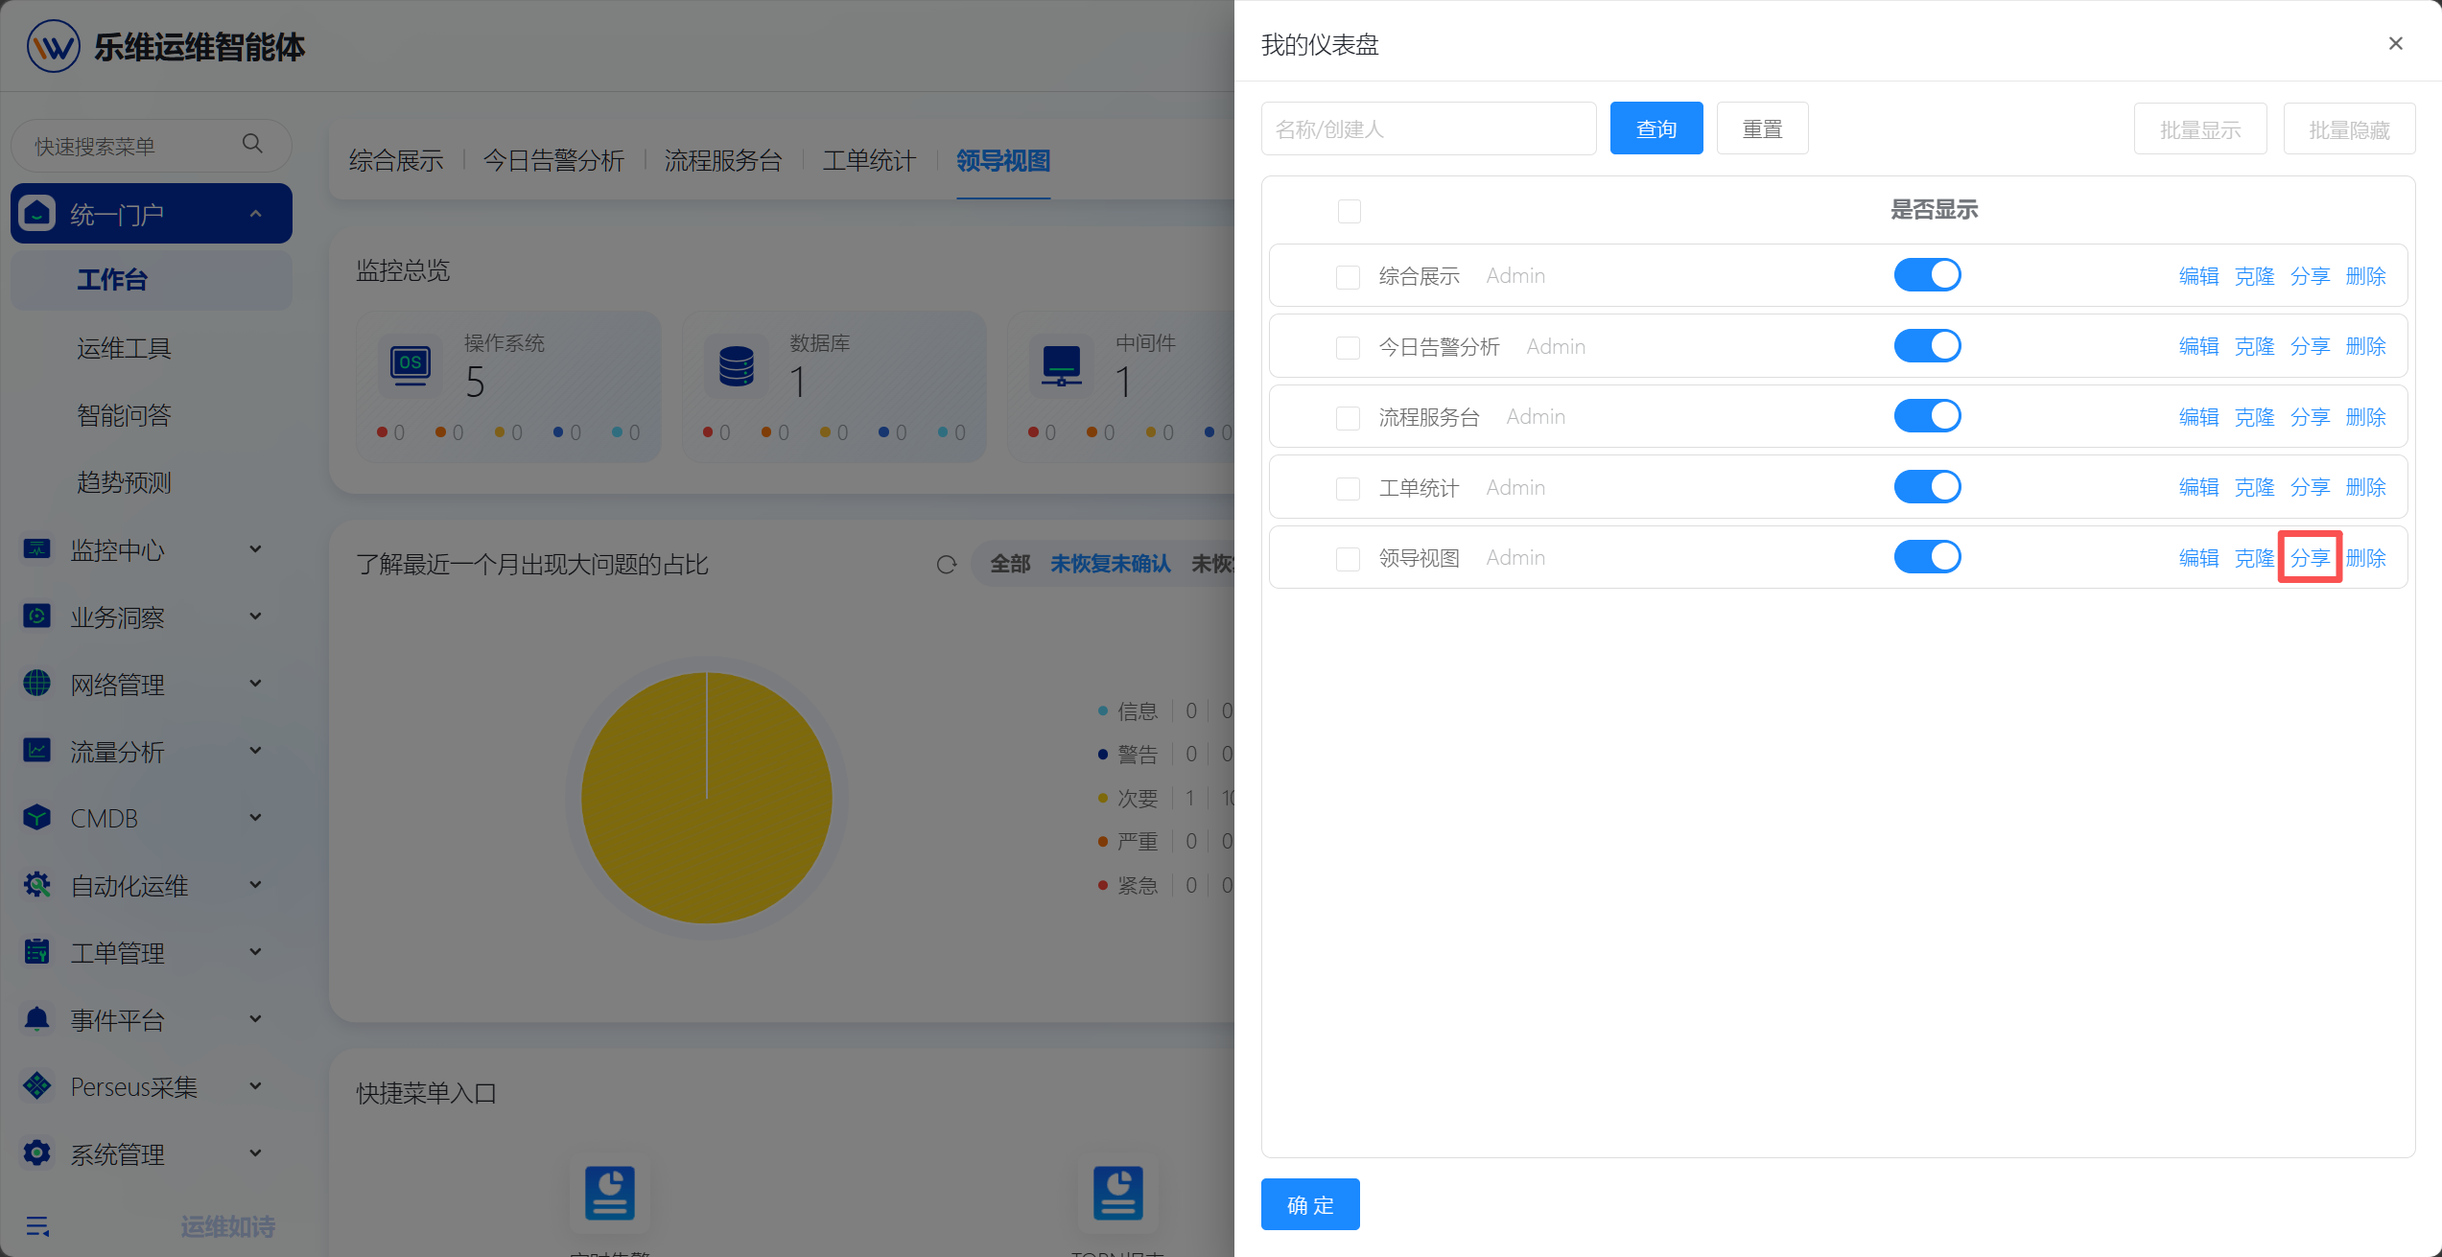The image size is (2442, 1257).
Task: Toggle display switch for 综合展示
Action: [1927, 275]
